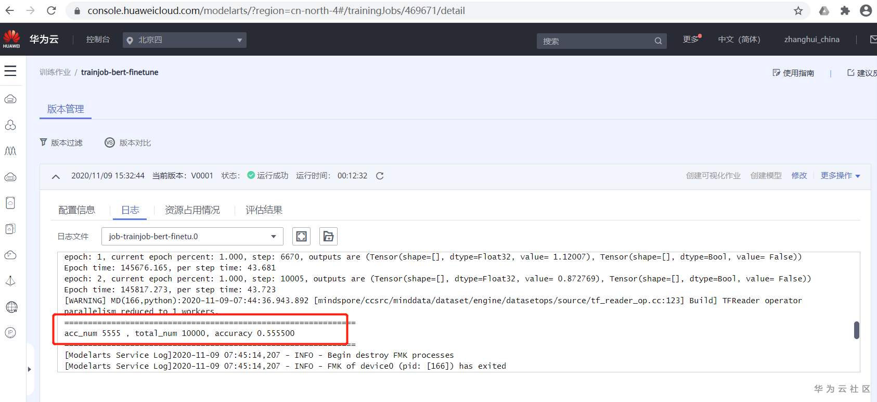
Task: Open log in fullscreen view
Action: [x=301, y=237]
